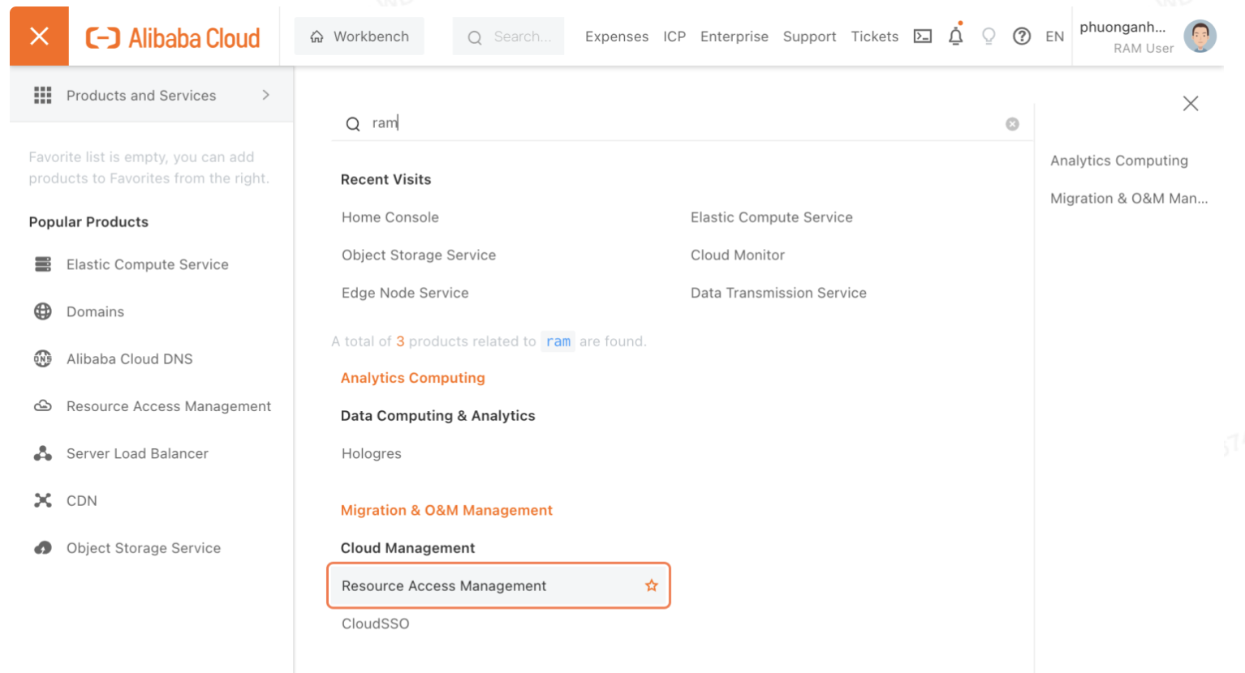Open the help question mark icon
Viewport: 1245px width, 673px height.
tap(1022, 36)
